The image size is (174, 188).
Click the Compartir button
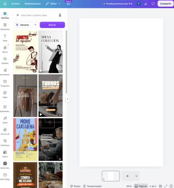click(165, 4)
